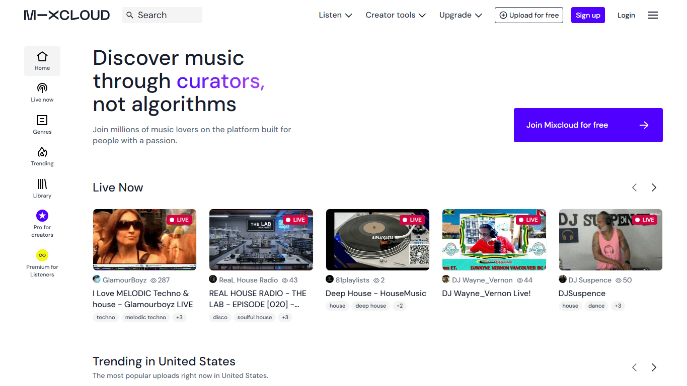Open Premium for Listeners infinity icon
687x386 pixels.
42,255
